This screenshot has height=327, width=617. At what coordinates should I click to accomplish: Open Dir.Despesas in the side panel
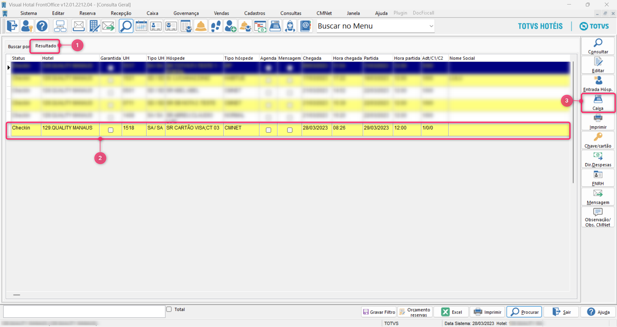[598, 159]
